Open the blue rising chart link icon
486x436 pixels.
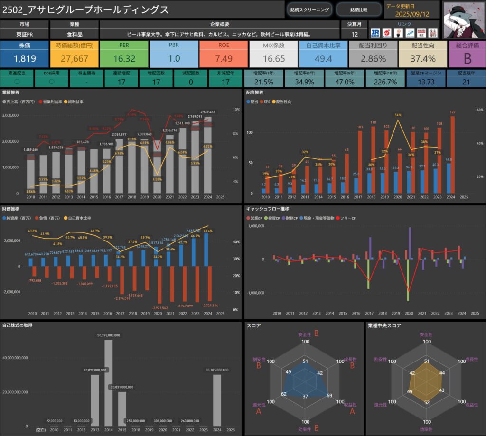[410, 33]
